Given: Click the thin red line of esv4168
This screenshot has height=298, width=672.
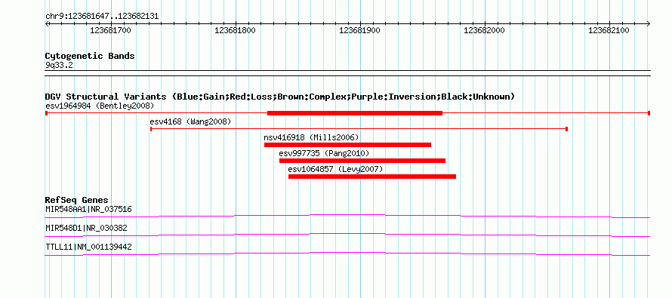Looking at the screenshot, I should pos(359,128).
